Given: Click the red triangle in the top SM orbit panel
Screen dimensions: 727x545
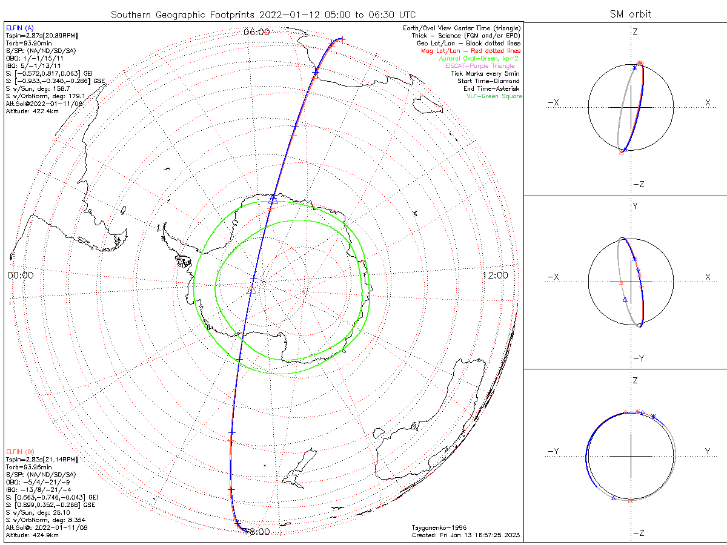Looking at the screenshot, I should (621, 153).
